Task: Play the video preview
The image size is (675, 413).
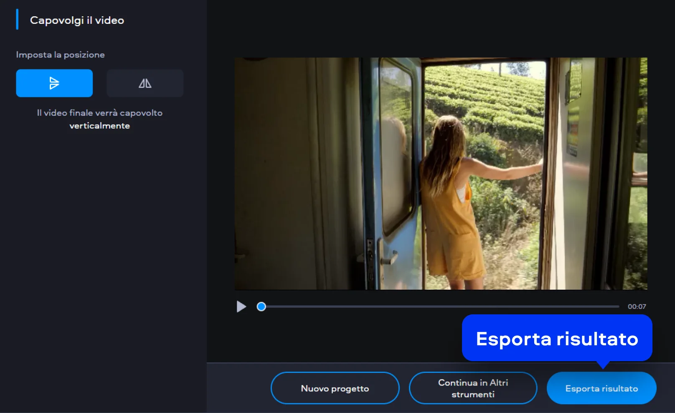Action: (241, 306)
